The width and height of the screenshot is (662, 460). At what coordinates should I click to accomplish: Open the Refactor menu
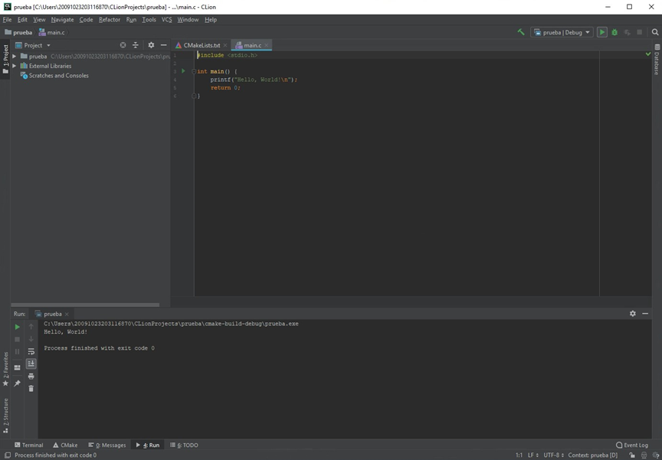click(110, 19)
